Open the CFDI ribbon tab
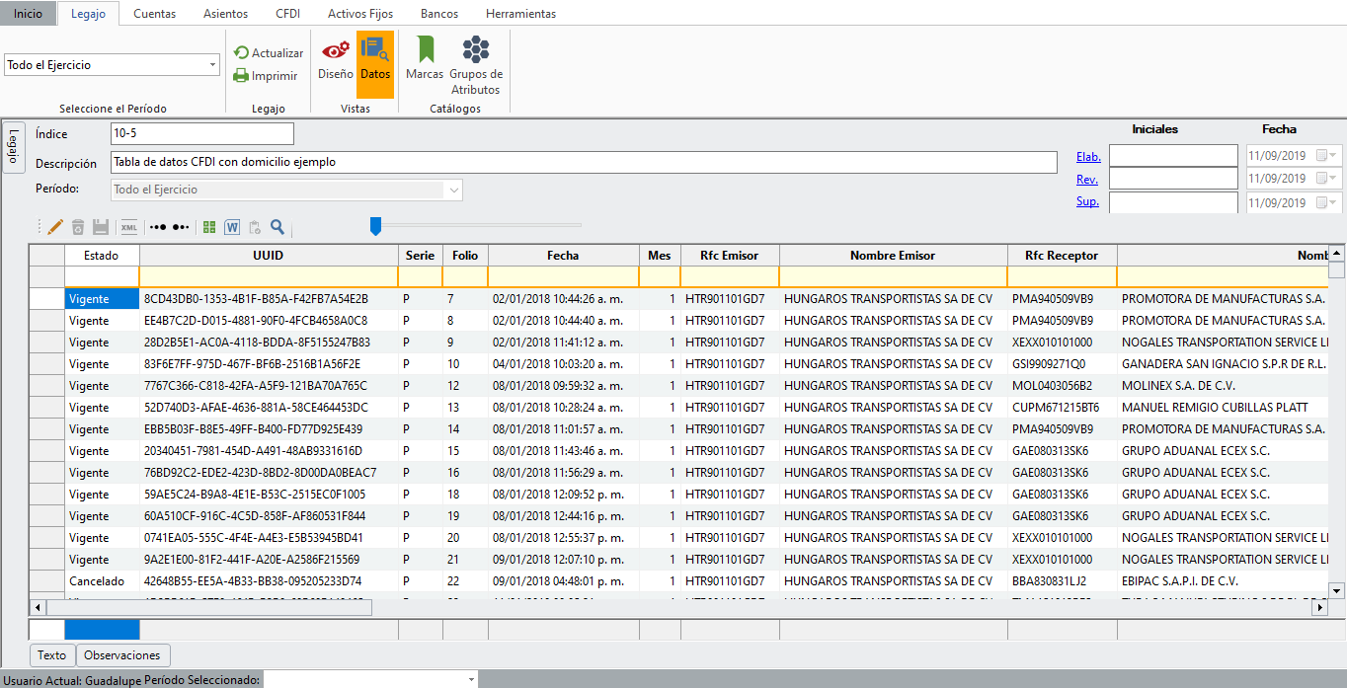 coord(287,14)
